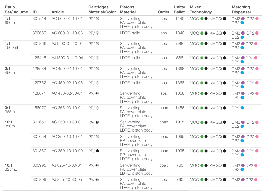The width and height of the screenshot is (265, 195).
Task: Click the natural color N icon in row 301514
Action: click(97, 19)
